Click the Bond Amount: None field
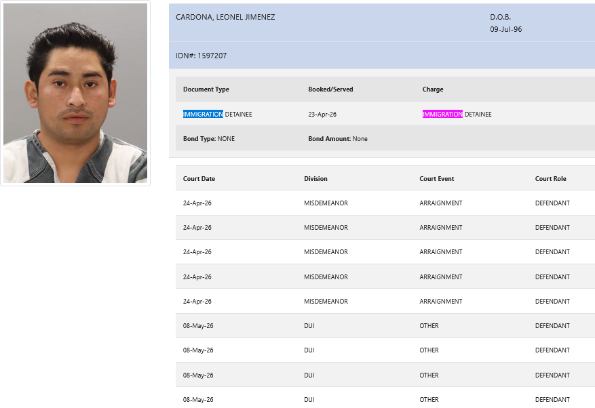595x408 pixels. 337,139
